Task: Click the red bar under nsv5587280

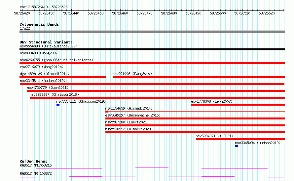Action: (x=195, y=125)
